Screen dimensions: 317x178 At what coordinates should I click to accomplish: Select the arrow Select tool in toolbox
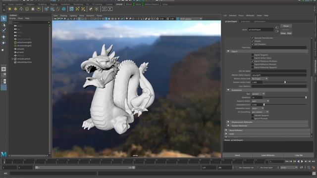pos(3,19)
